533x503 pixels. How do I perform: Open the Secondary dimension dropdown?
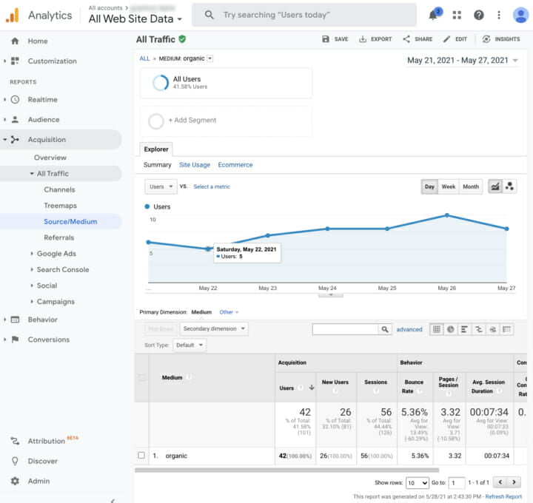(214, 328)
